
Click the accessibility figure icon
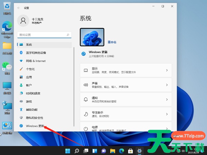21,110
